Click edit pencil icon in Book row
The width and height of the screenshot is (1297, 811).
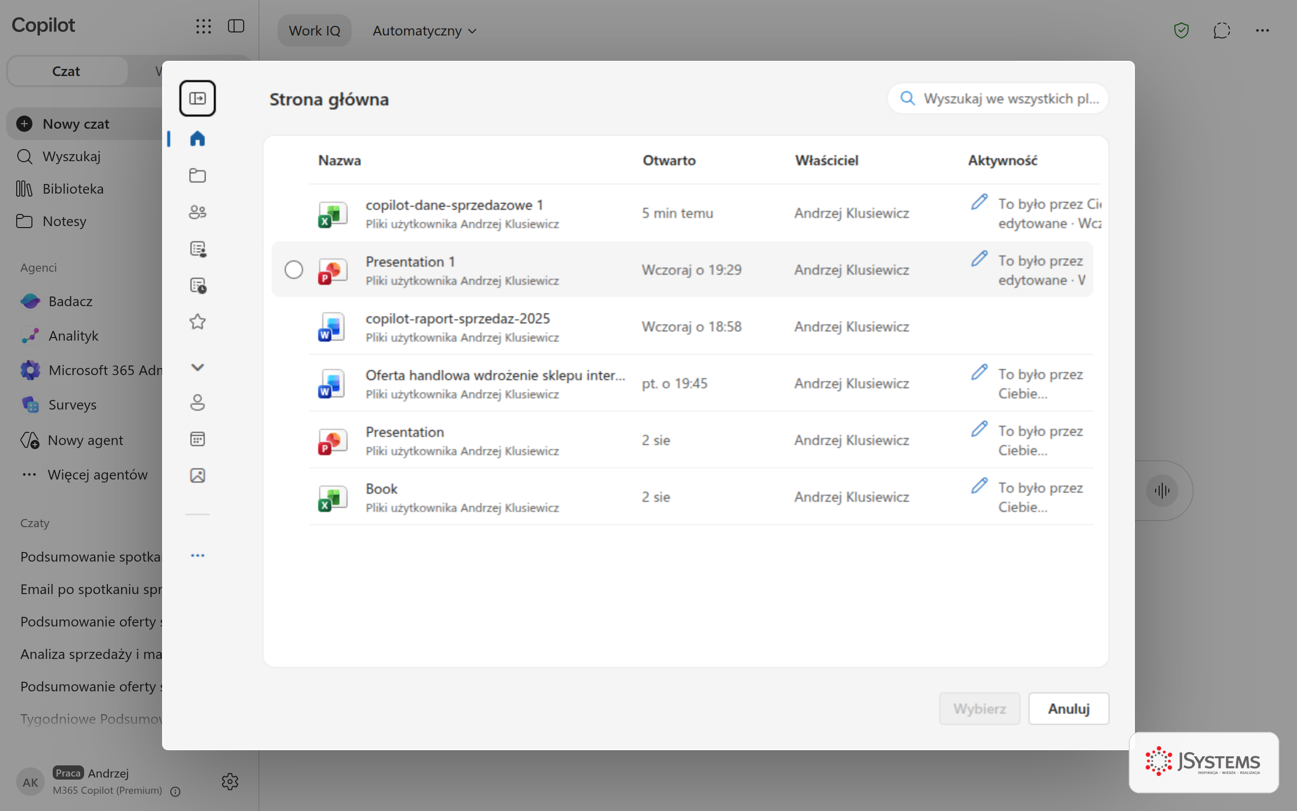tap(979, 486)
